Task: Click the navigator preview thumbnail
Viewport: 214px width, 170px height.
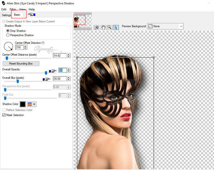Action: coord(83,21)
